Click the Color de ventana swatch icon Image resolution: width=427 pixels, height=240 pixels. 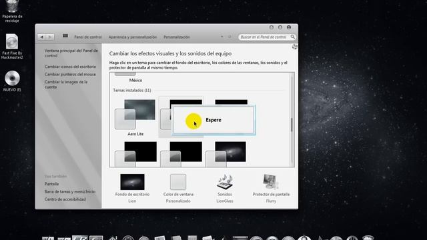[178, 182]
